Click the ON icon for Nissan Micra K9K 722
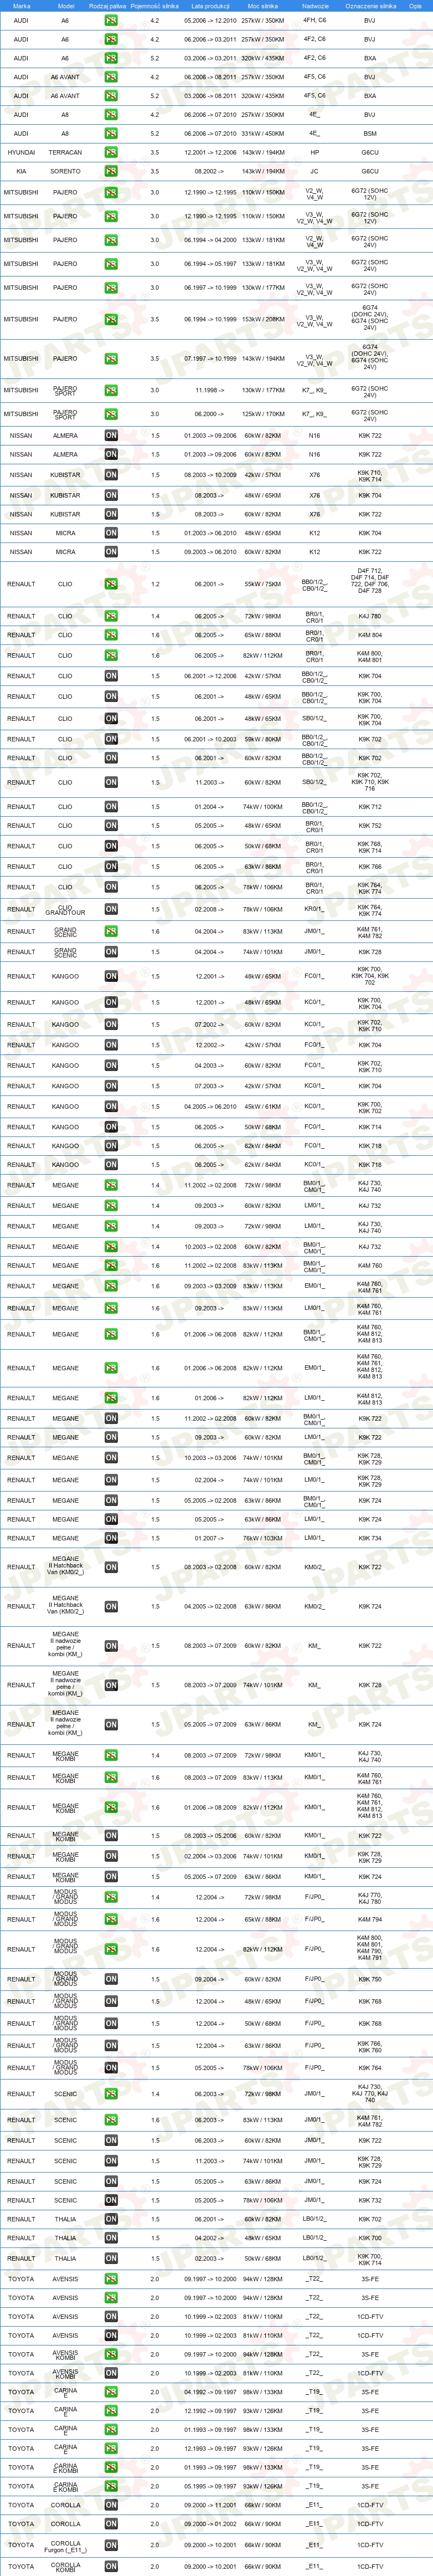The width and height of the screenshot is (433, 2576). click(x=111, y=551)
